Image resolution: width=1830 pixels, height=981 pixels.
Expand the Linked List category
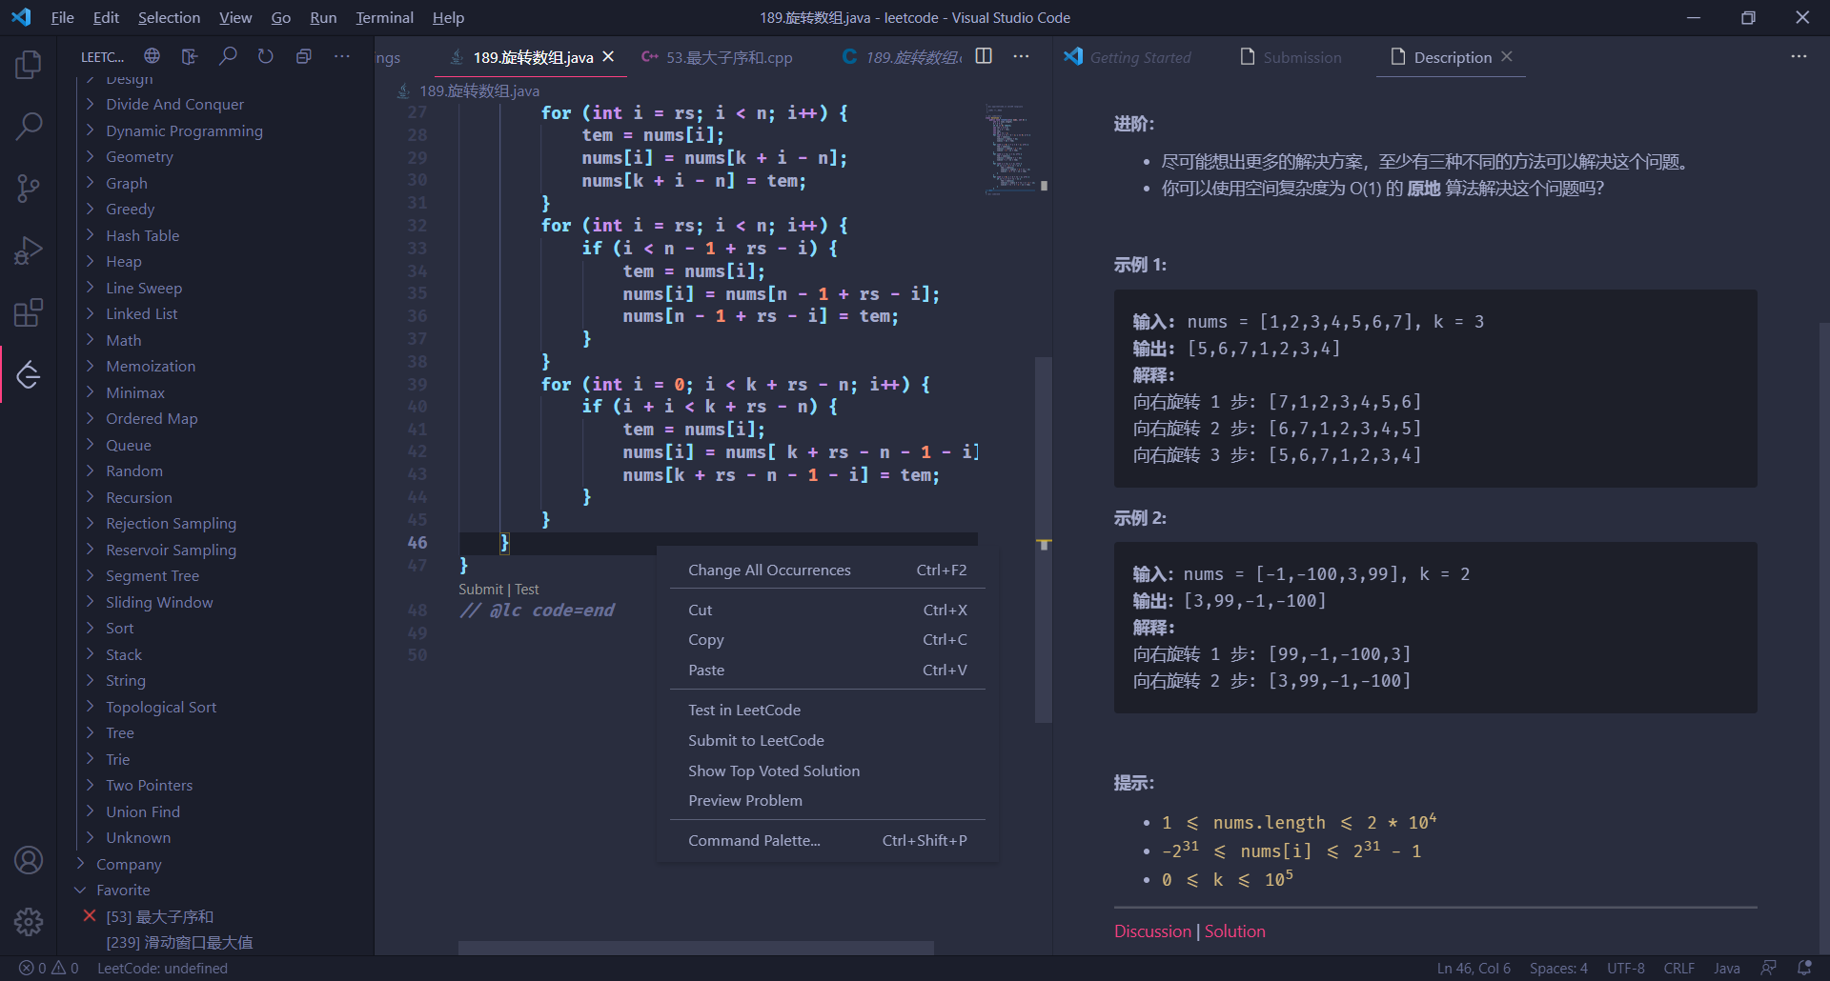point(141,313)
